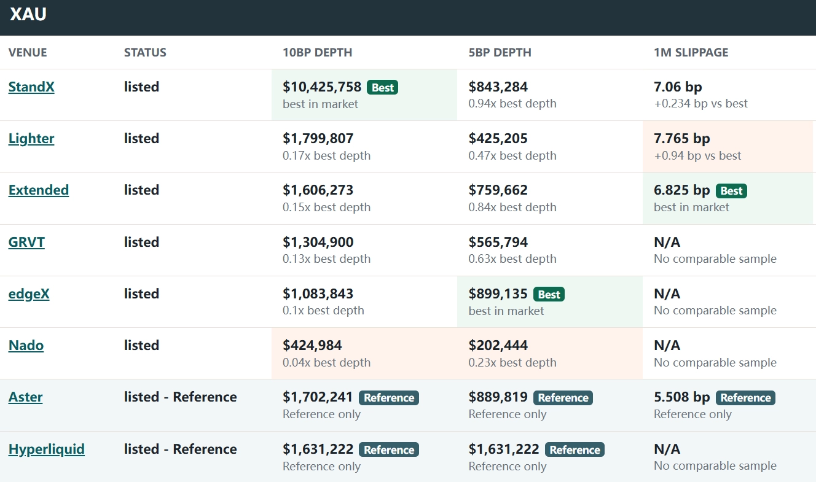
Task: Click the $1,606,273 depth value
Action: tap(318, 190)
